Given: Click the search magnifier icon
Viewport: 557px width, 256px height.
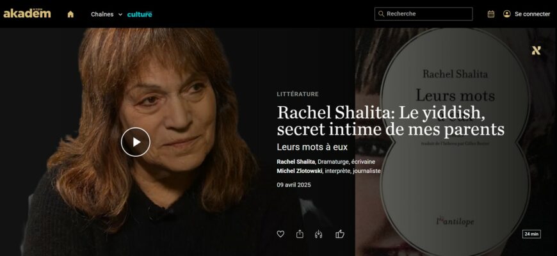Looking at the screenshot, I should [x=381, y=14].
